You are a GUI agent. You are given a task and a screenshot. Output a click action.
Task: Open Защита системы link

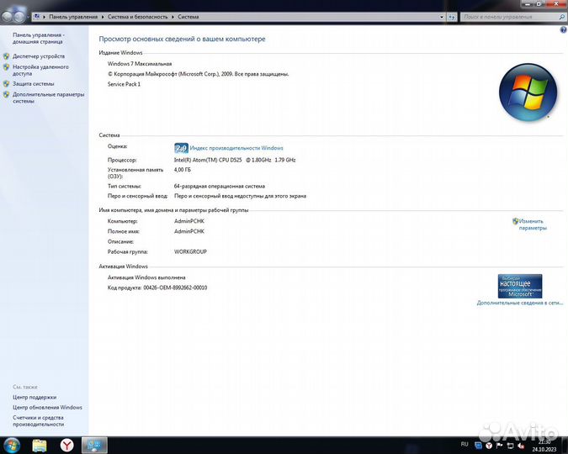pos(34,84)
